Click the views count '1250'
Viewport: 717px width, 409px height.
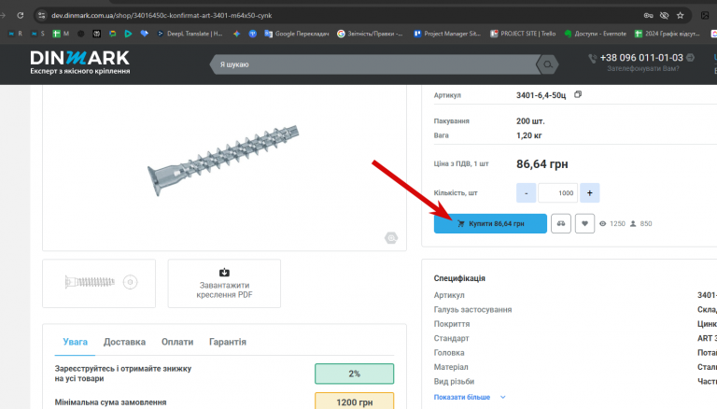click(617, 223)
